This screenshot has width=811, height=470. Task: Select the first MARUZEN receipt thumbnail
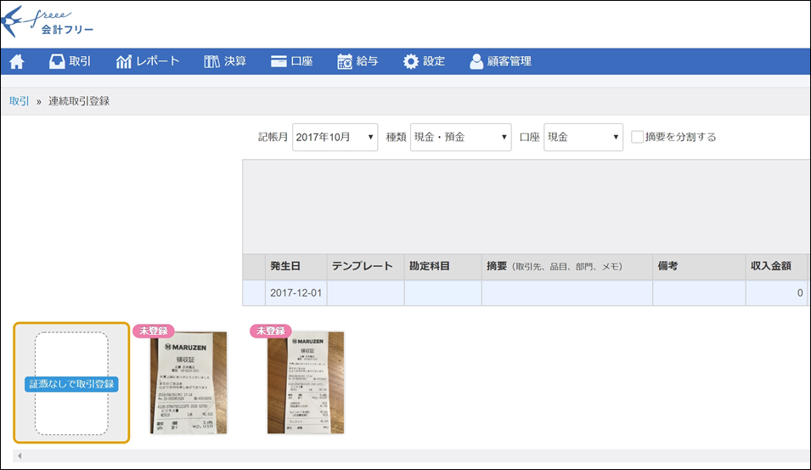point(189,382)
